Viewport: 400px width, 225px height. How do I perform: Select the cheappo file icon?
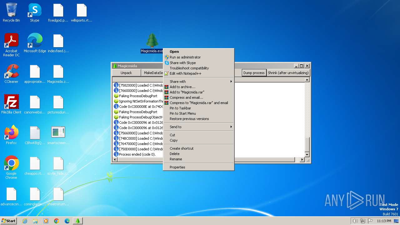(35, 166)
